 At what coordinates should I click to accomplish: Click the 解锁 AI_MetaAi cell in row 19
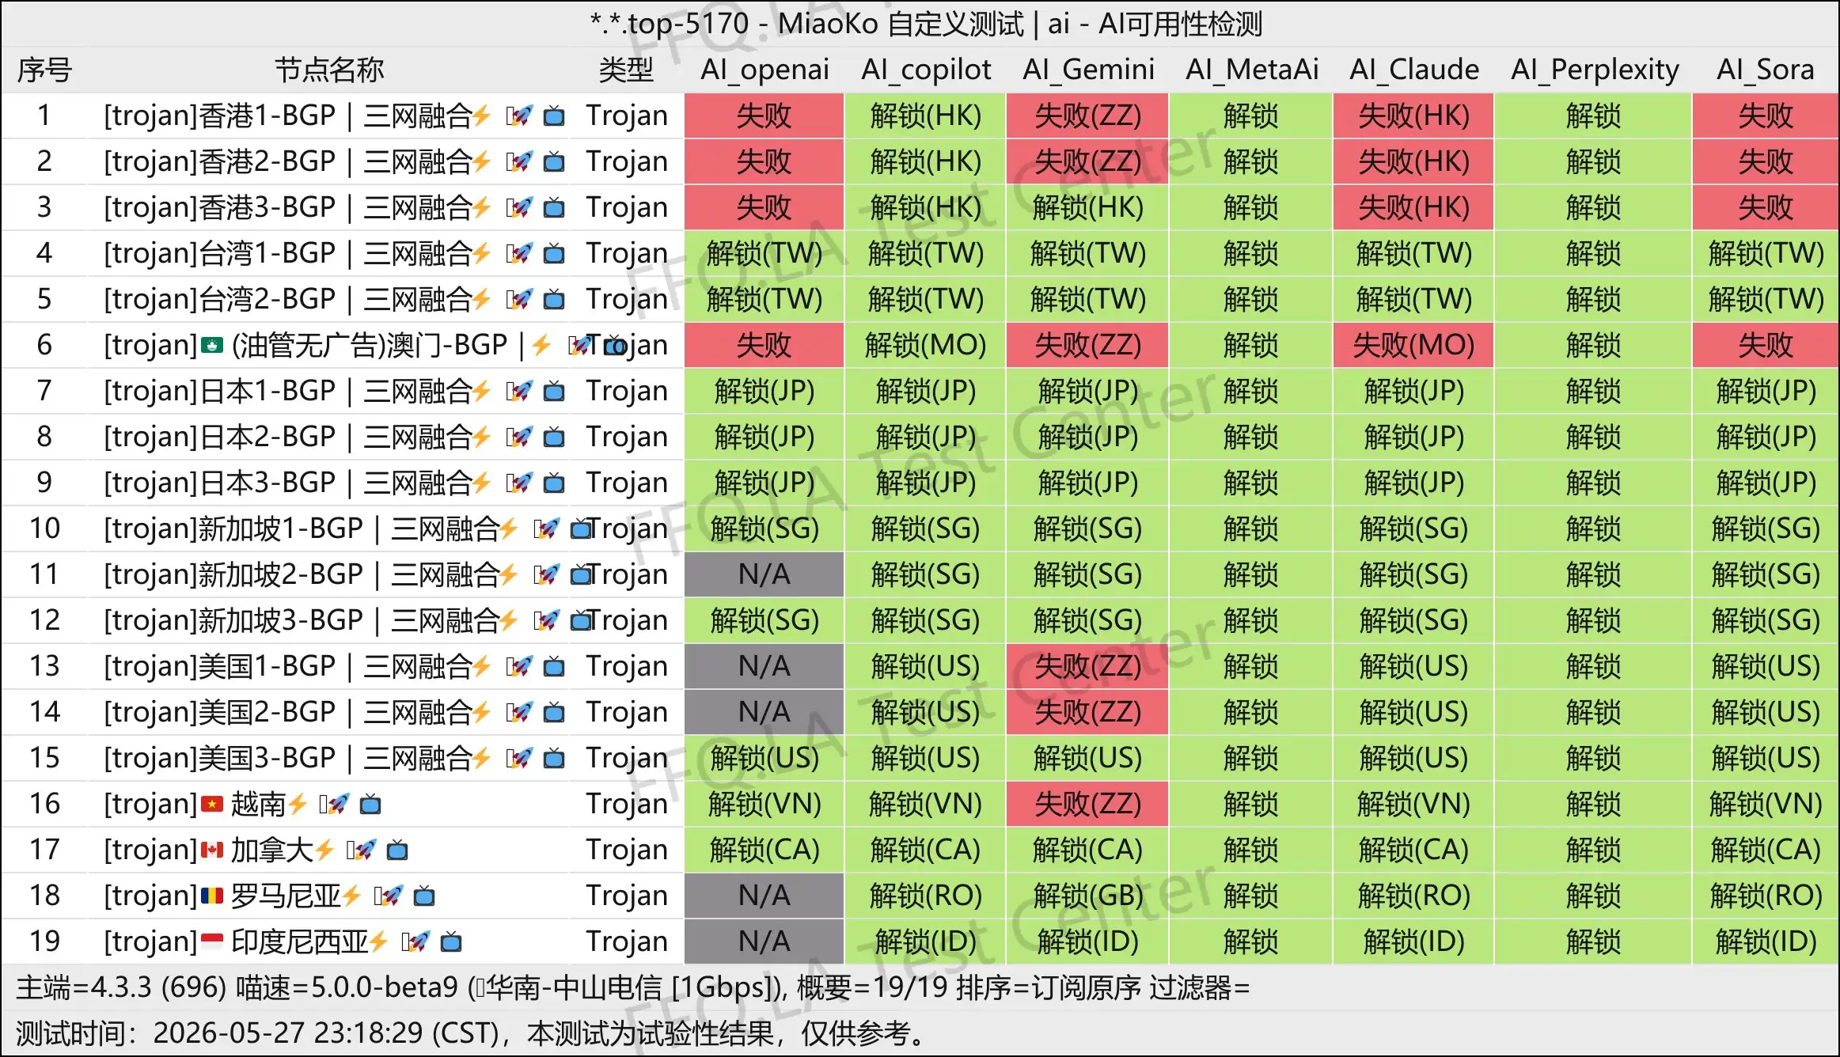[1251, 942]
